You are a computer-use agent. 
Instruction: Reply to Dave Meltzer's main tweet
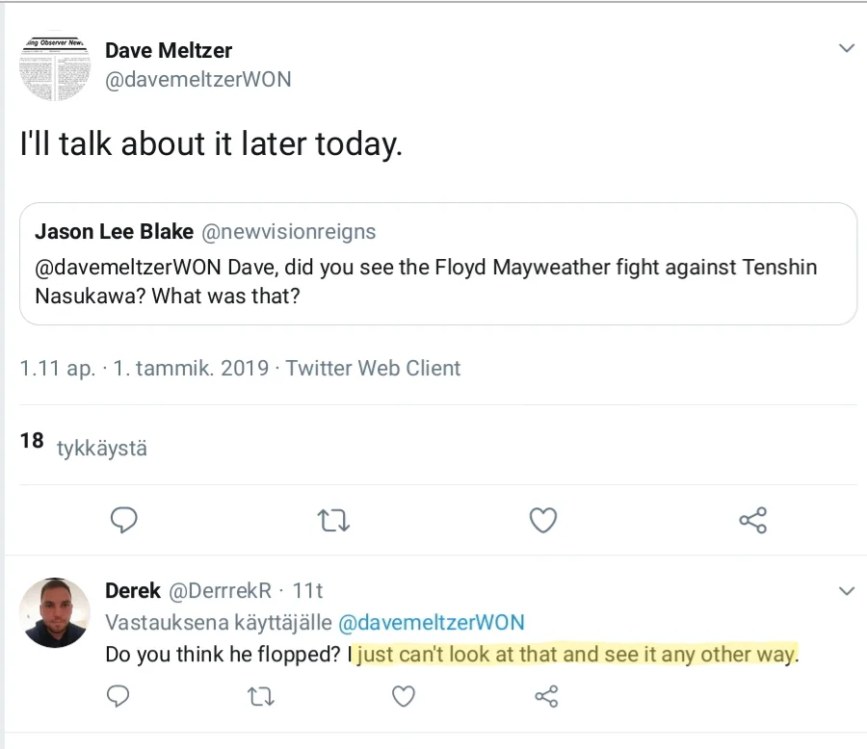[124, 521]
